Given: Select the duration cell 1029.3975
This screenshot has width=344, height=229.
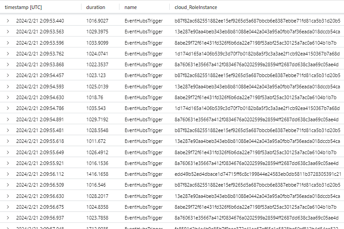Looking at the screenshot, I should pyautogui.click(x=97, y=32).
